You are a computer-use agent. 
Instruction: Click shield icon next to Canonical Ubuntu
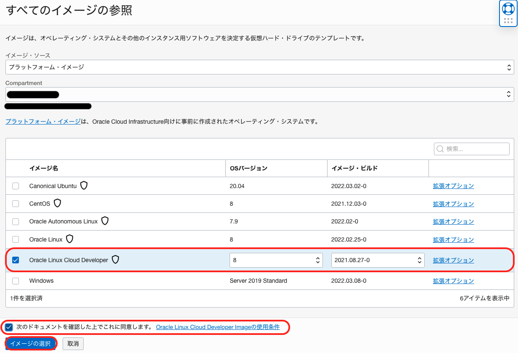pyautogui.click(x=84, y=186)
